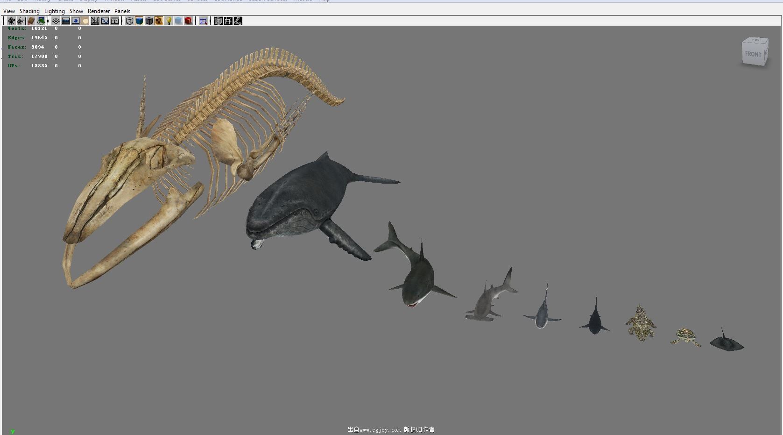Click the Verts count 10121
Screen dimensions: 783x435
click(39, 29)
